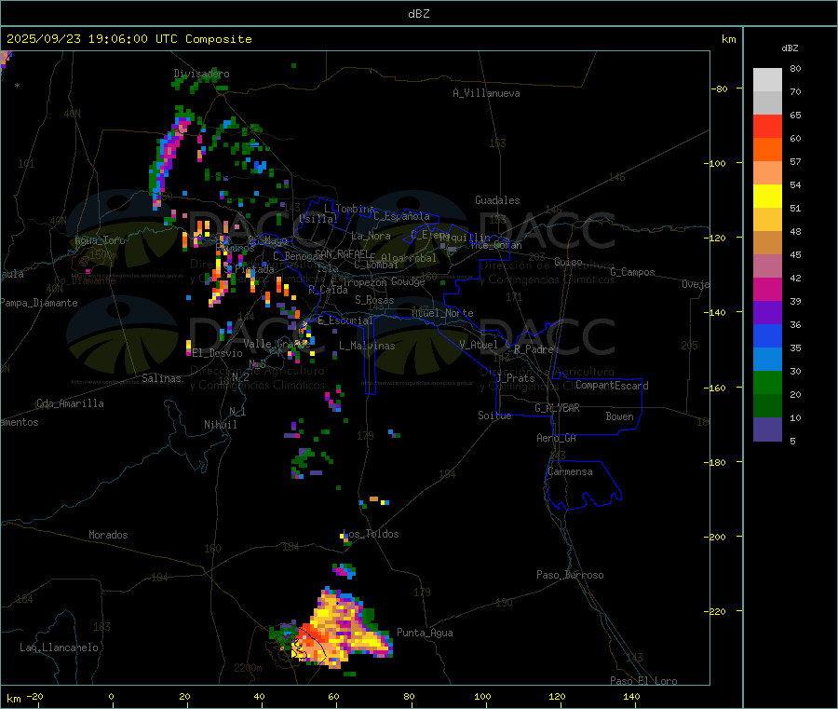Viewport: 838px width, 709px height.
Task: Click the '100' km tick on bottom axis
Action: click(482, 696)
